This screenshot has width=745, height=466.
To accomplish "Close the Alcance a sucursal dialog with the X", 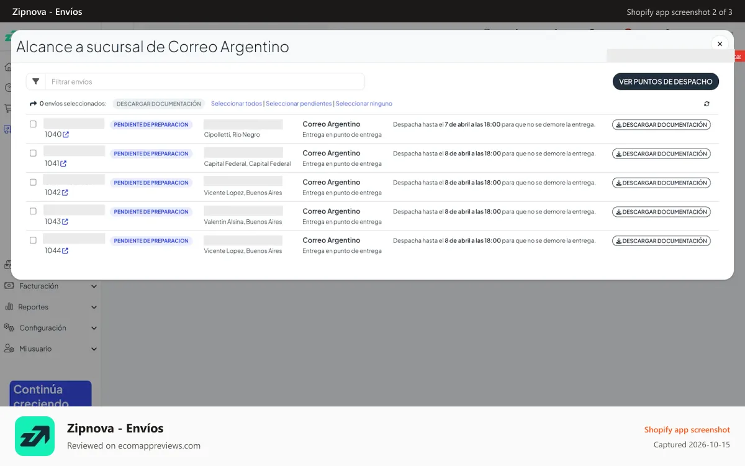I will (720, 44).
